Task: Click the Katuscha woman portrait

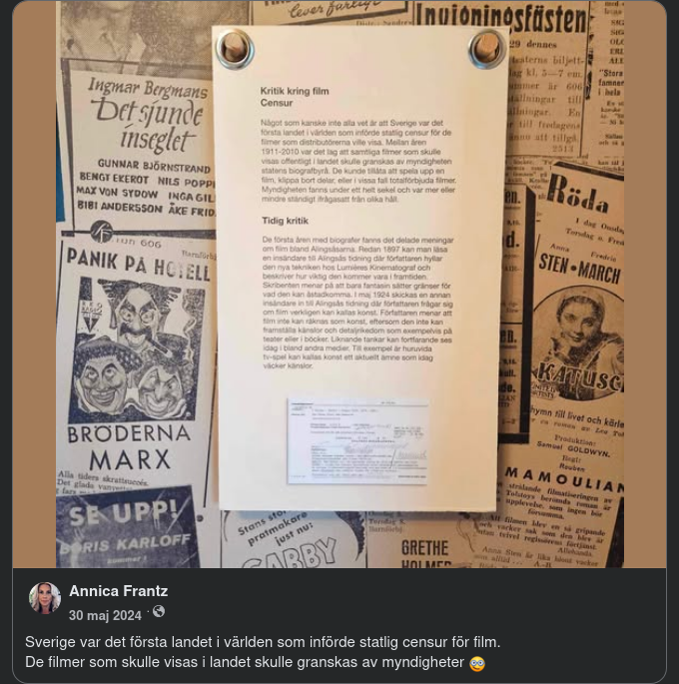Action: point(578,342)
